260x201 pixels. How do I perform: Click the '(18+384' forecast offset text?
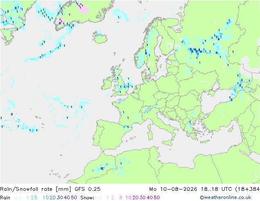[x=247, y=189]
